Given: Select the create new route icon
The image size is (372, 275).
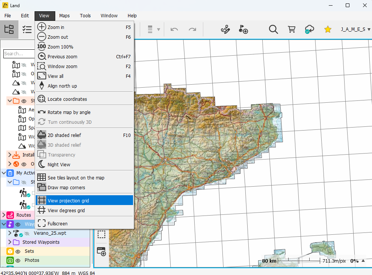Looking at the screenshot, I should pos(225,29).
